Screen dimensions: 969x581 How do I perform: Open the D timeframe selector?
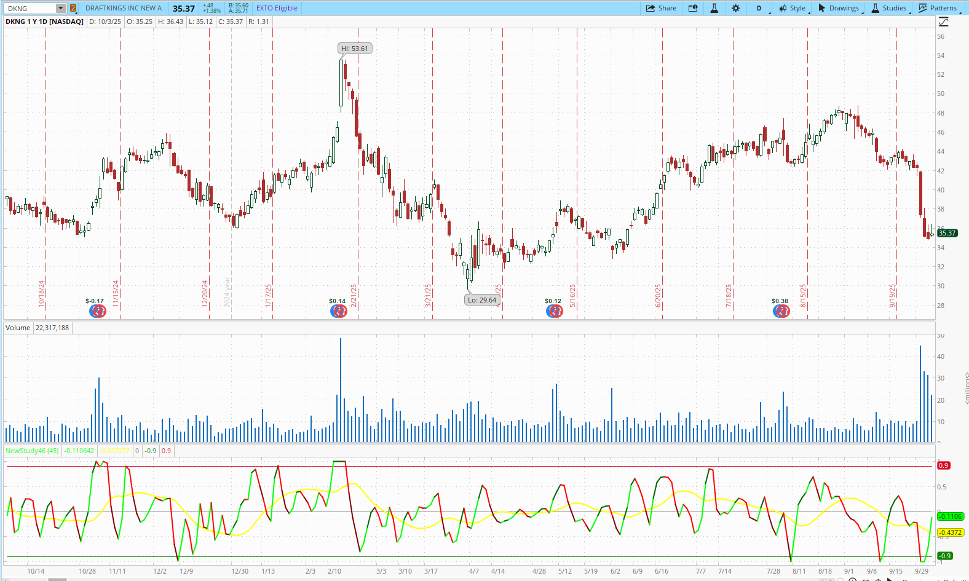tap(759, 8)
